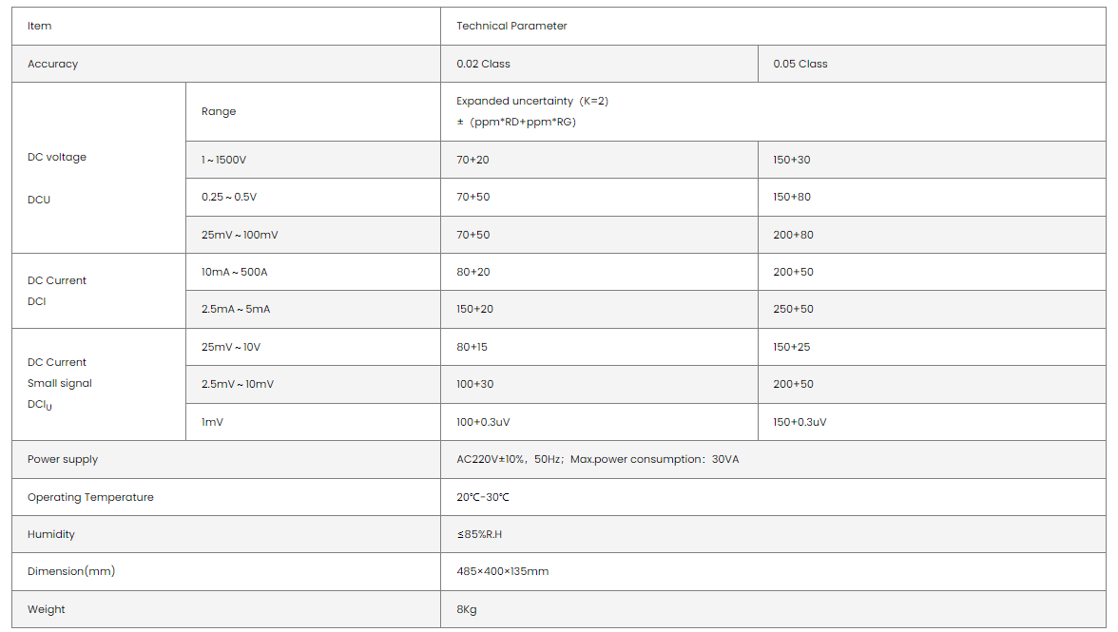
Task: Click the "10mA～500A" range cell
Action: pos(234,272)
